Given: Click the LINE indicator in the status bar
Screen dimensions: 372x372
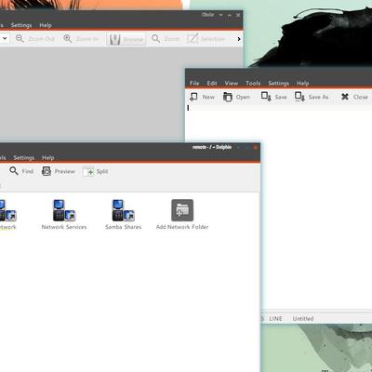Looking at the screenshot, I should (275, 318).
